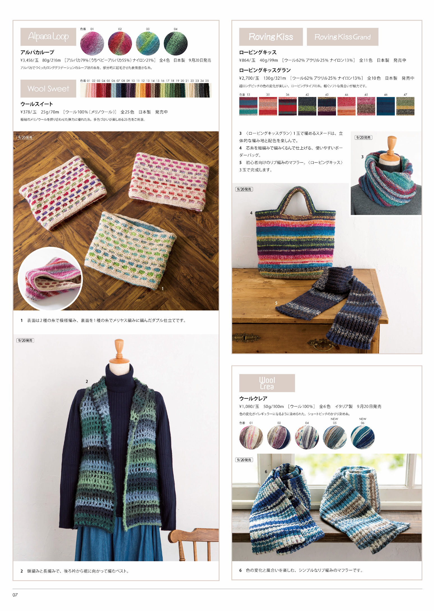This screenshot has width=434, height=611.
Task: Select Roving Kiss color 46 navy swatch
Action: pos(386,106)
